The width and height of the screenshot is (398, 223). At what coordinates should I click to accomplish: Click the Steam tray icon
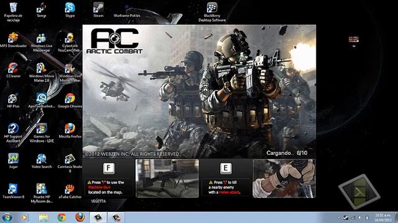tap(346, 217)
